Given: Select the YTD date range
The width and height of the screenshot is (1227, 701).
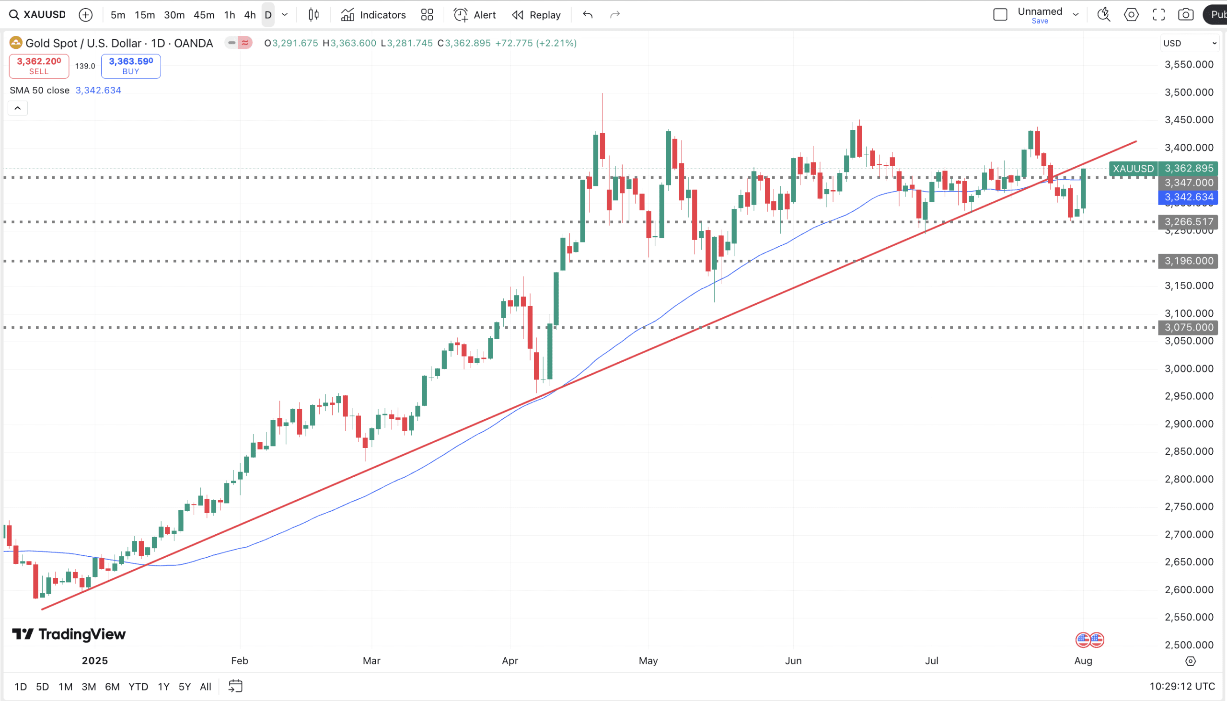Looking at the screenshot, I should (x=138, y=687).
